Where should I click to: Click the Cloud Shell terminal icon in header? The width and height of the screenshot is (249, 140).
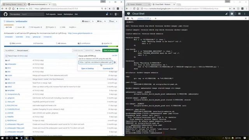click(x=232, y=14)
